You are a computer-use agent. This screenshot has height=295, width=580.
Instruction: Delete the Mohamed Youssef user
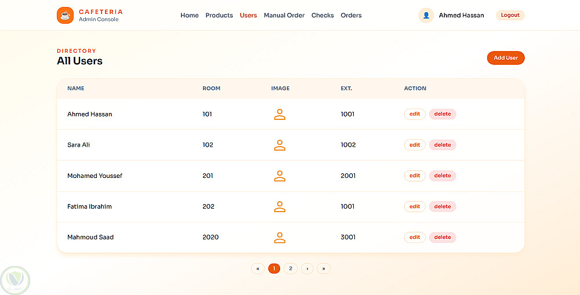(x=443, y=176)
